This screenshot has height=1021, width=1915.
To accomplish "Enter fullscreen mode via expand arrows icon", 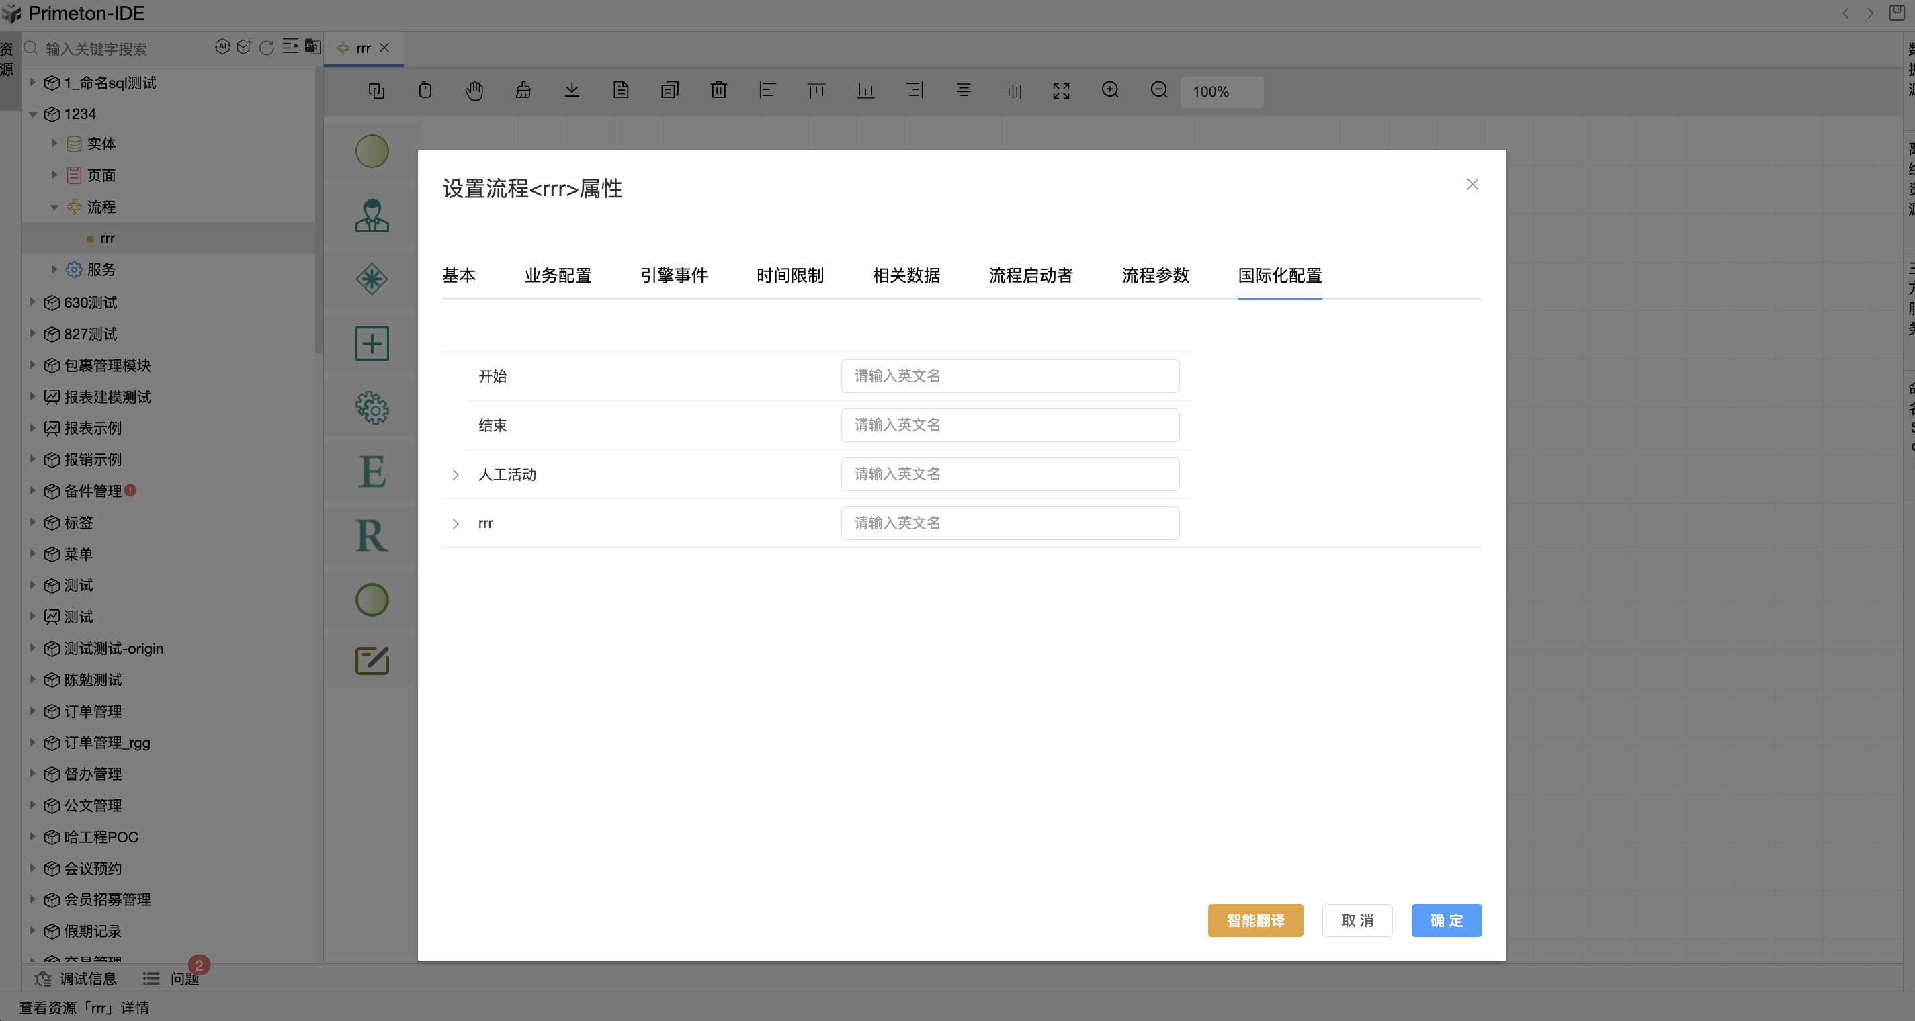I will (x=1061, y=91).
